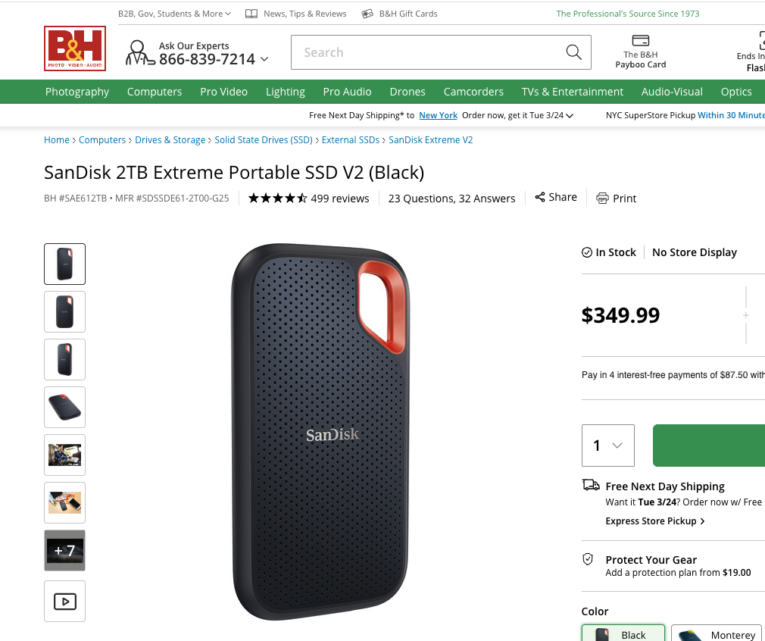
Task: Show the +7 more images thumbnail
Action: point(65,550)
